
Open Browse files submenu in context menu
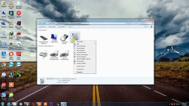point(85,42)
